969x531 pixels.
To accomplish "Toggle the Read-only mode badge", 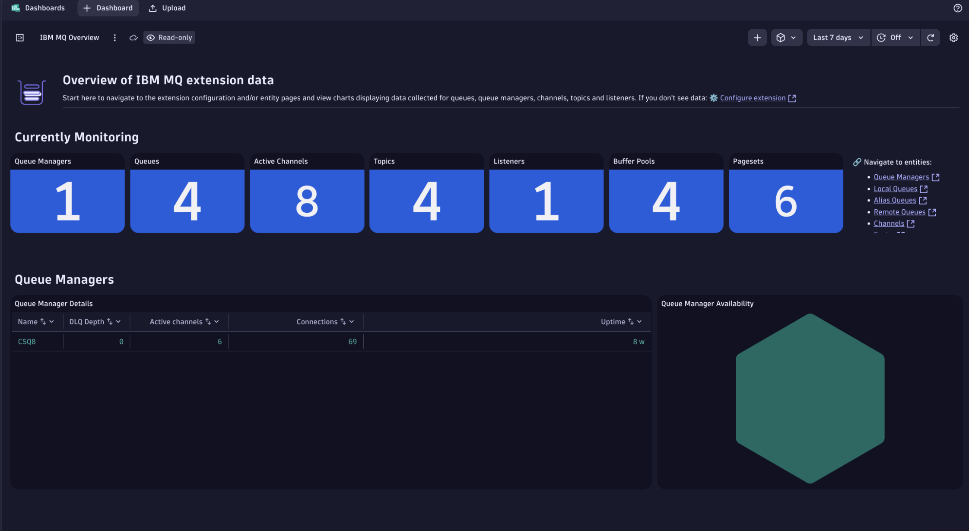I will coord(169,38).
